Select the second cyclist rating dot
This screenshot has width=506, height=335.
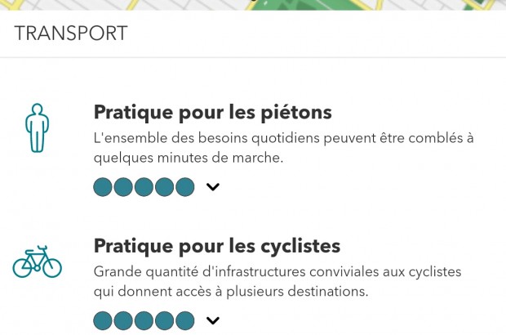pos(123,321)
